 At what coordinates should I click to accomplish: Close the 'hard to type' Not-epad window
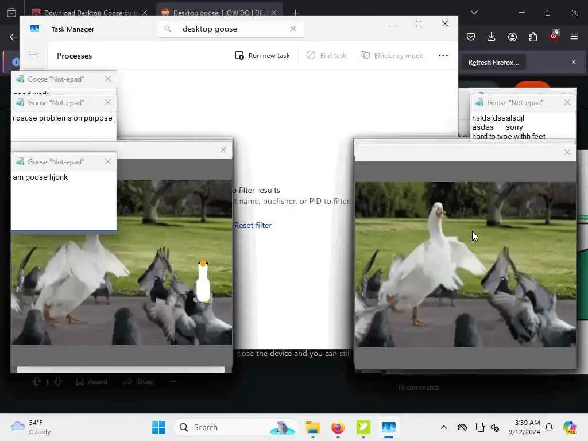pyautogui.click(x=567, y=102)
